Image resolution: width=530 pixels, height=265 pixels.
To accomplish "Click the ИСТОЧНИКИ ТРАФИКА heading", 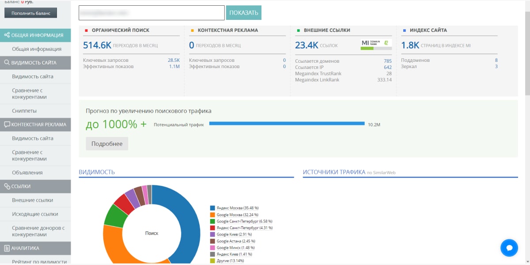I will tap(334, 172).
